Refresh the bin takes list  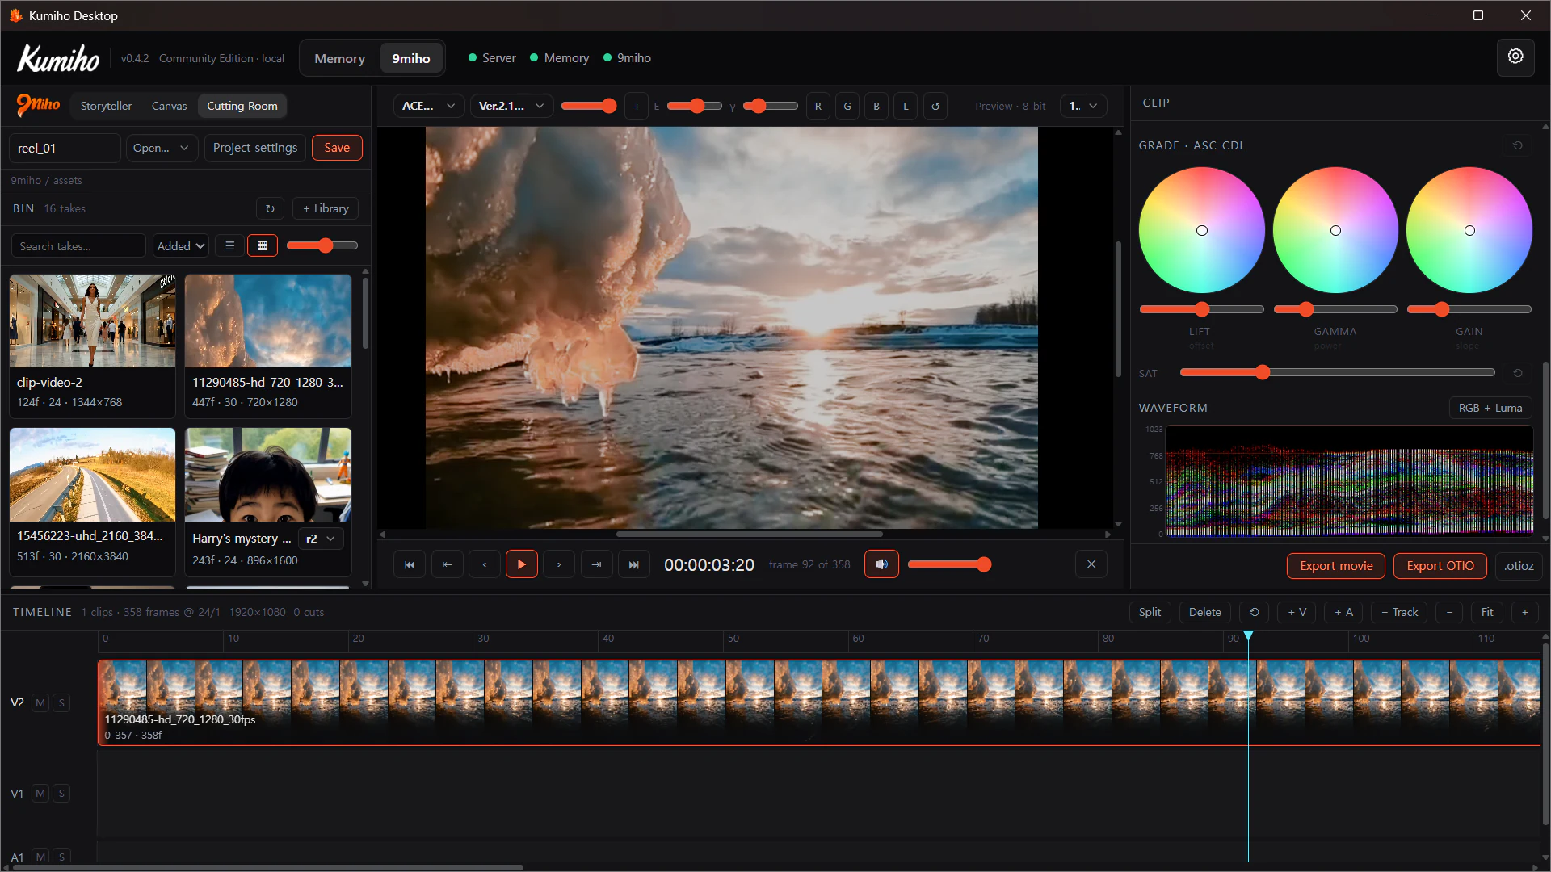point(270,208)
